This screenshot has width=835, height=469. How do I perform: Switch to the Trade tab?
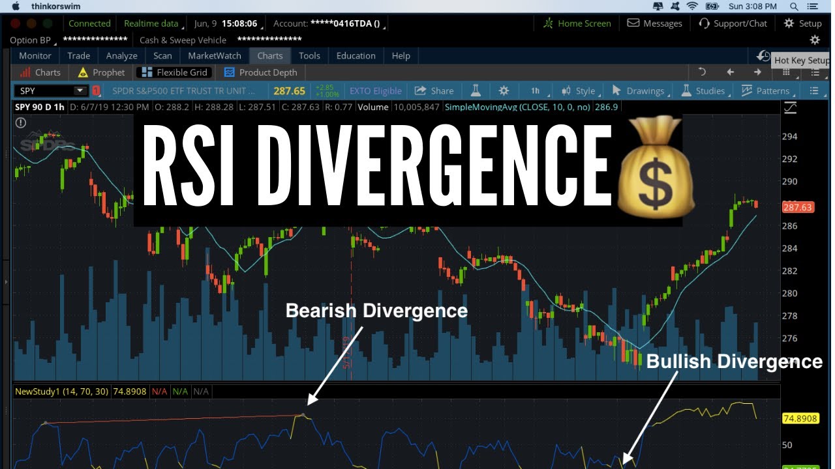[x=79, y=55]
